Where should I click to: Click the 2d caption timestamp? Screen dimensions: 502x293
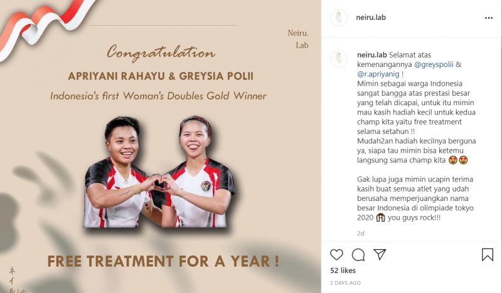(360, 234)
